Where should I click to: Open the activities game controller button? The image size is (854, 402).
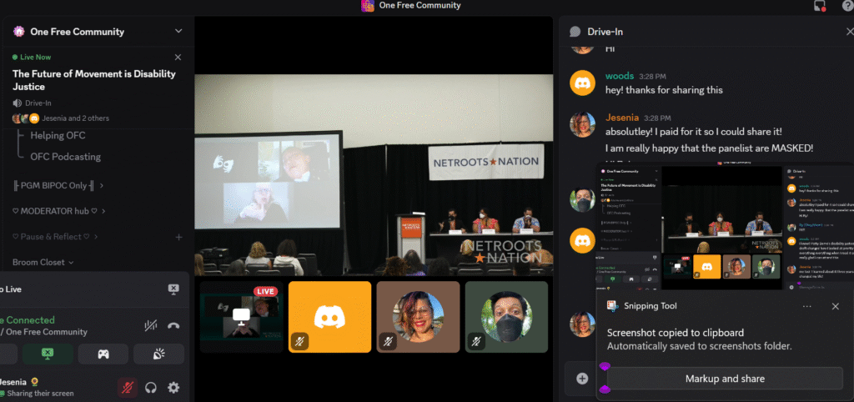point(103,354)
